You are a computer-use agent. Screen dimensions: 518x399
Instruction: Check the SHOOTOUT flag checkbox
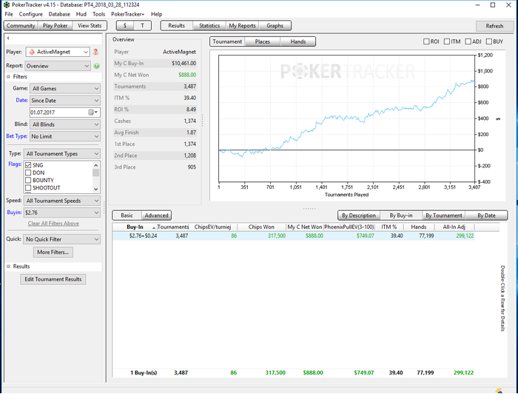28,188
